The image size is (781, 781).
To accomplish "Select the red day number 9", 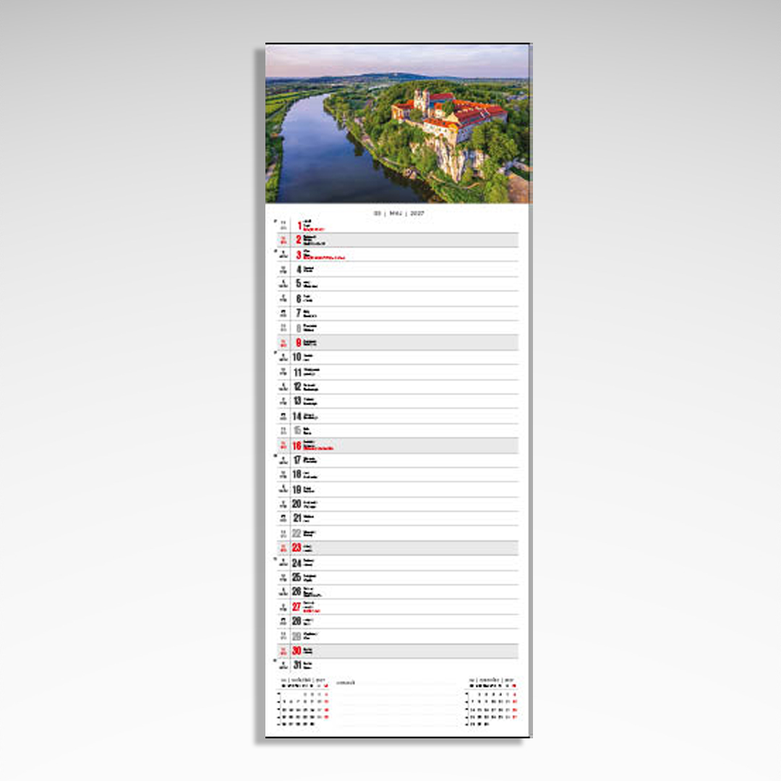I will coord(299,342).
